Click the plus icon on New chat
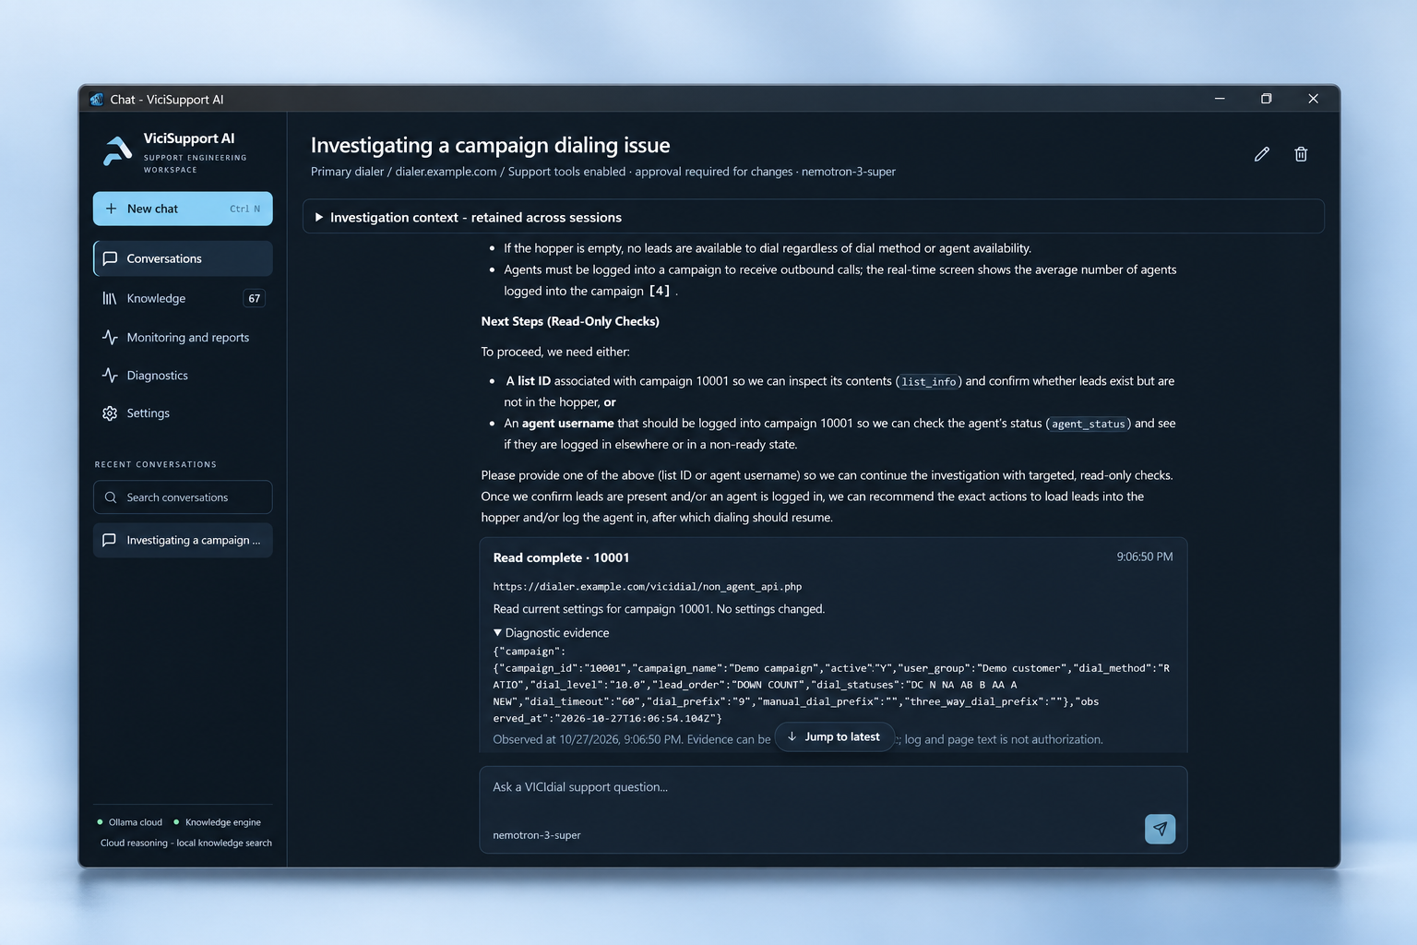Screen dimensions: 1417x945 point(111,209)
